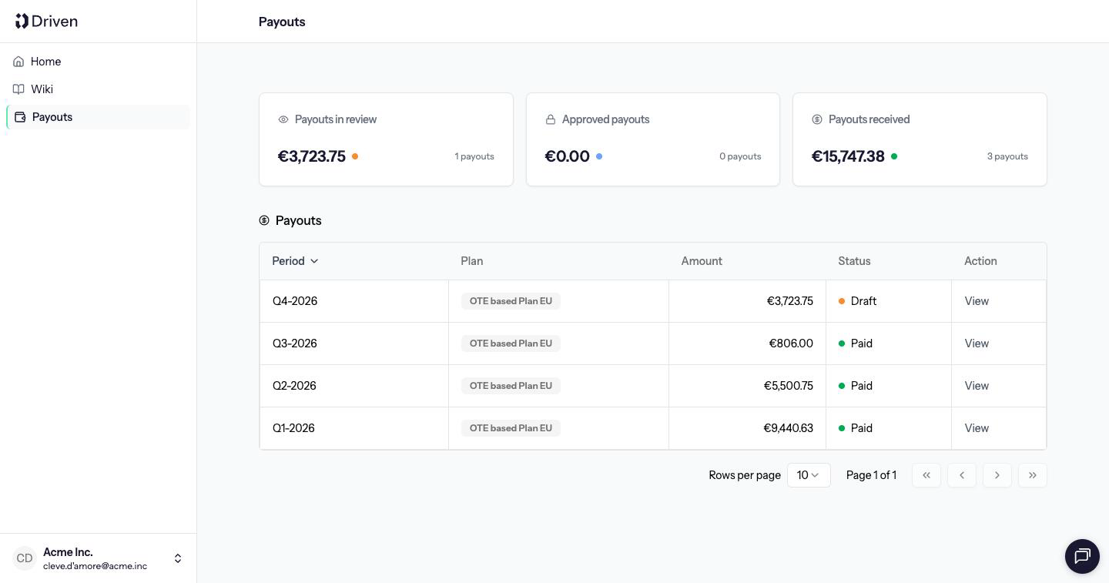Go to the first page
1109x583 pixels.
[x=926, y=475]
